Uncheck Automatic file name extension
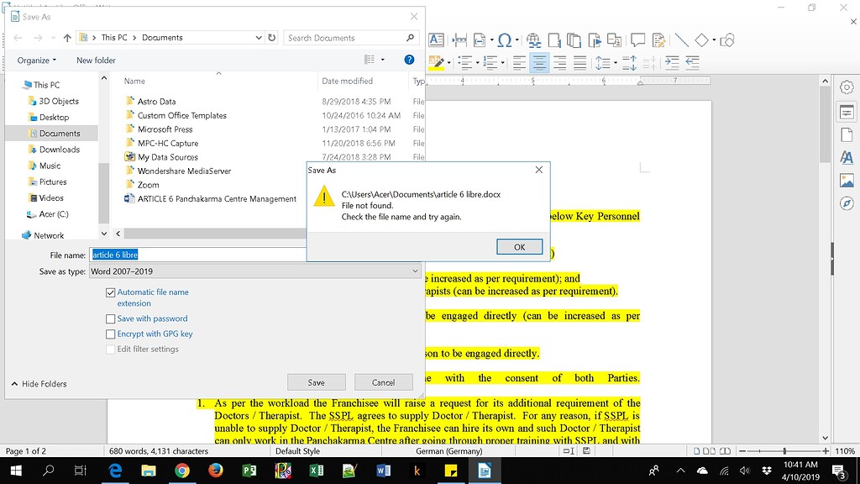 point(110,293)
